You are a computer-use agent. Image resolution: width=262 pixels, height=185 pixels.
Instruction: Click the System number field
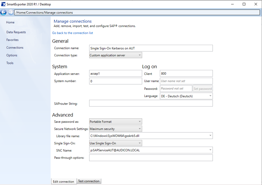[116, 81]
